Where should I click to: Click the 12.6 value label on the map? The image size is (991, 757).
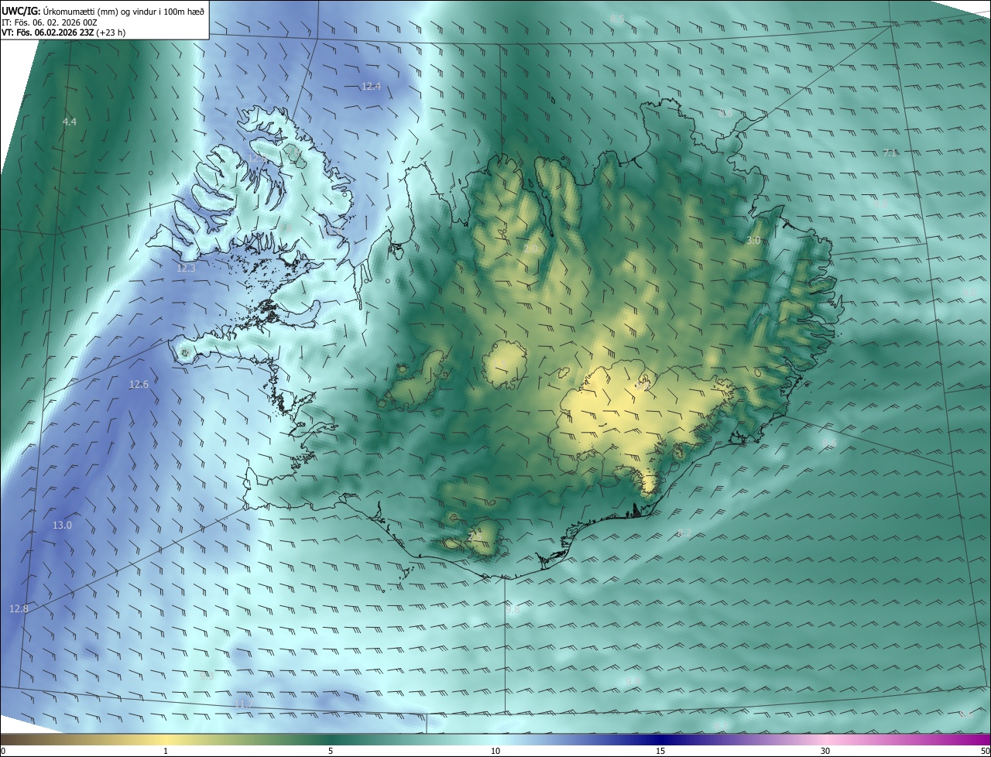click(139, 385)
